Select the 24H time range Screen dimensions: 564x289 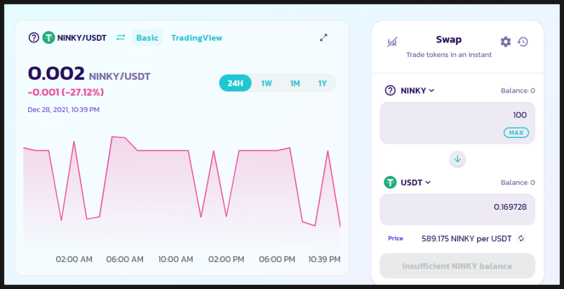point(235,83)
